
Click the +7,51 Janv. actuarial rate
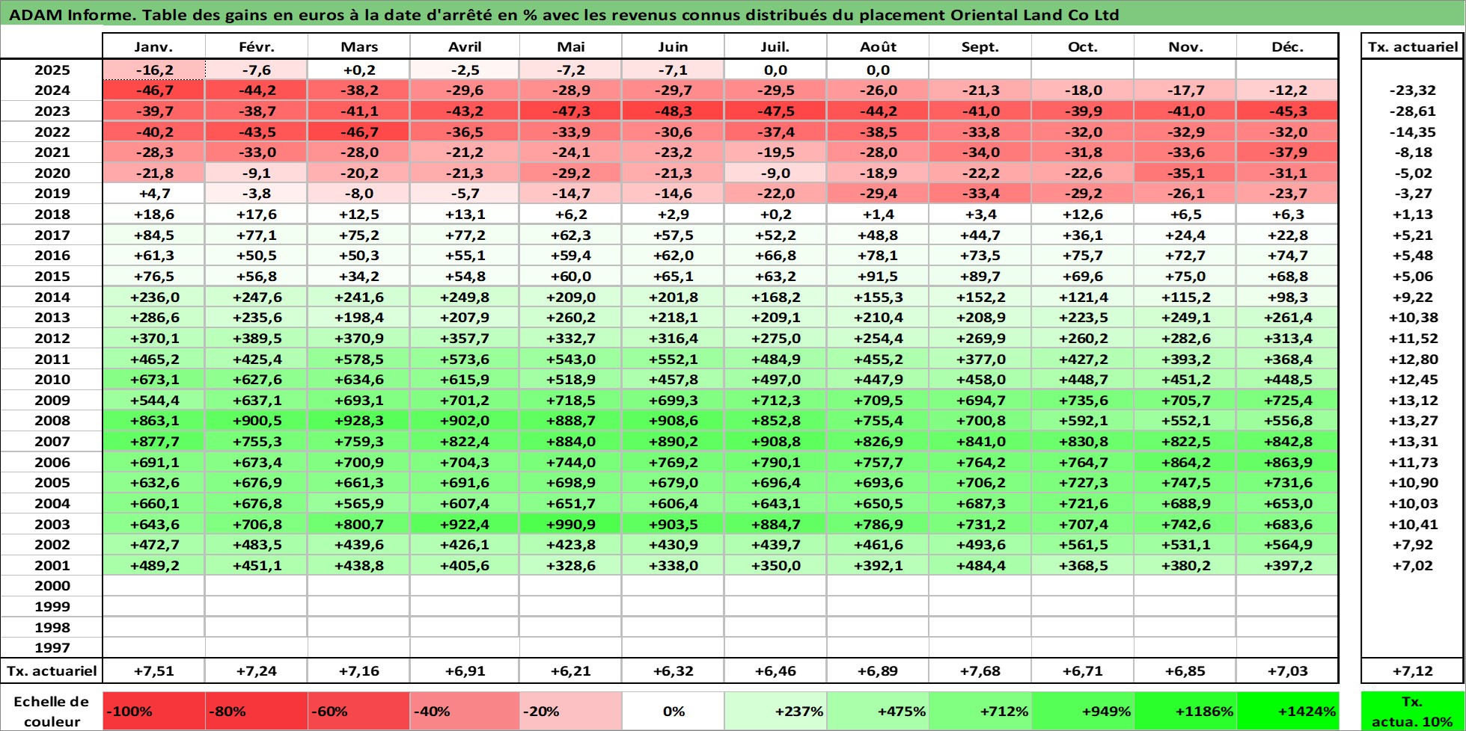coord(153,671)
